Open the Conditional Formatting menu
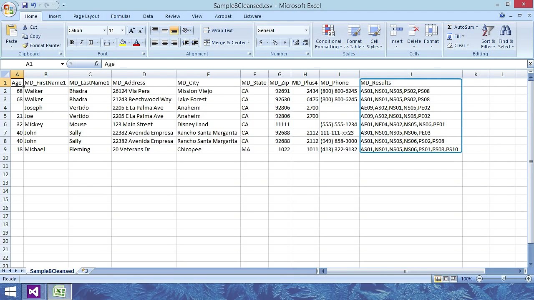The width and height of the screenshot is (534, 300). coord(328,37)
